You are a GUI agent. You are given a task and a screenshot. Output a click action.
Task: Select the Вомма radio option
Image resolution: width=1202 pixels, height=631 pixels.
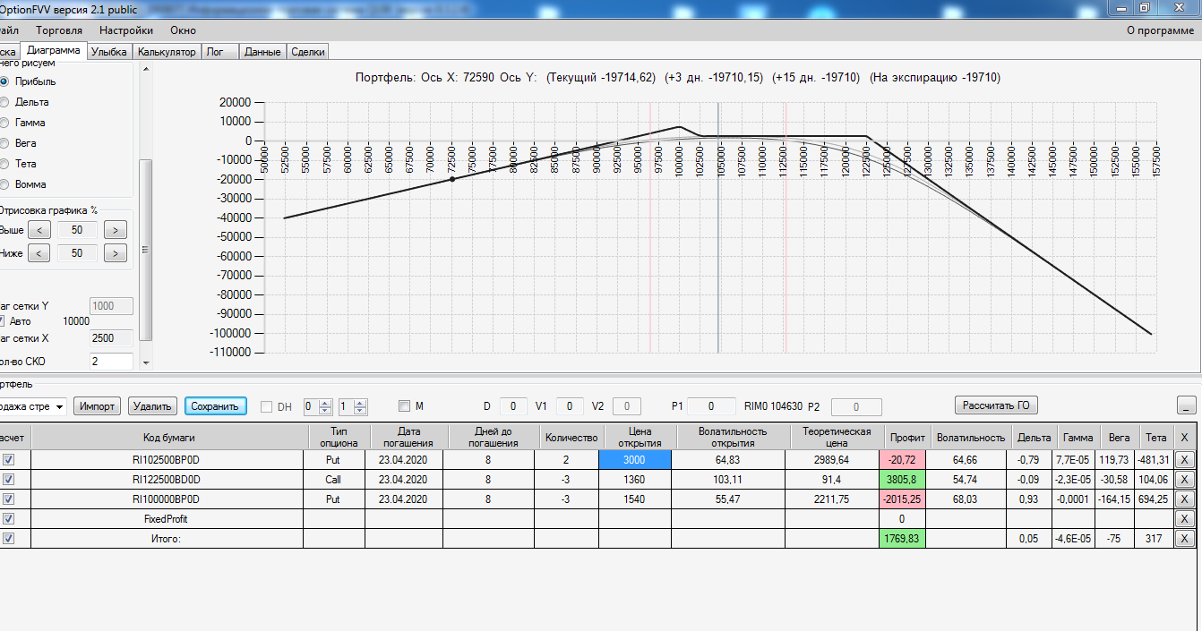click(5, 184)
